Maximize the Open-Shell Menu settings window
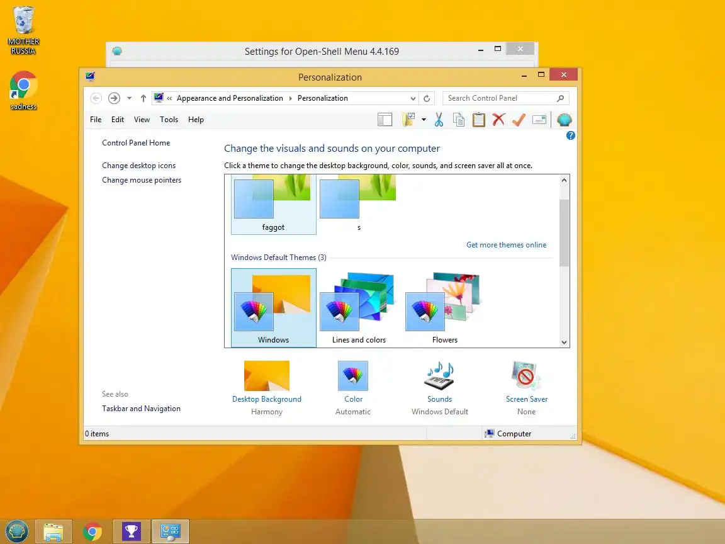 tap(498, 48)
